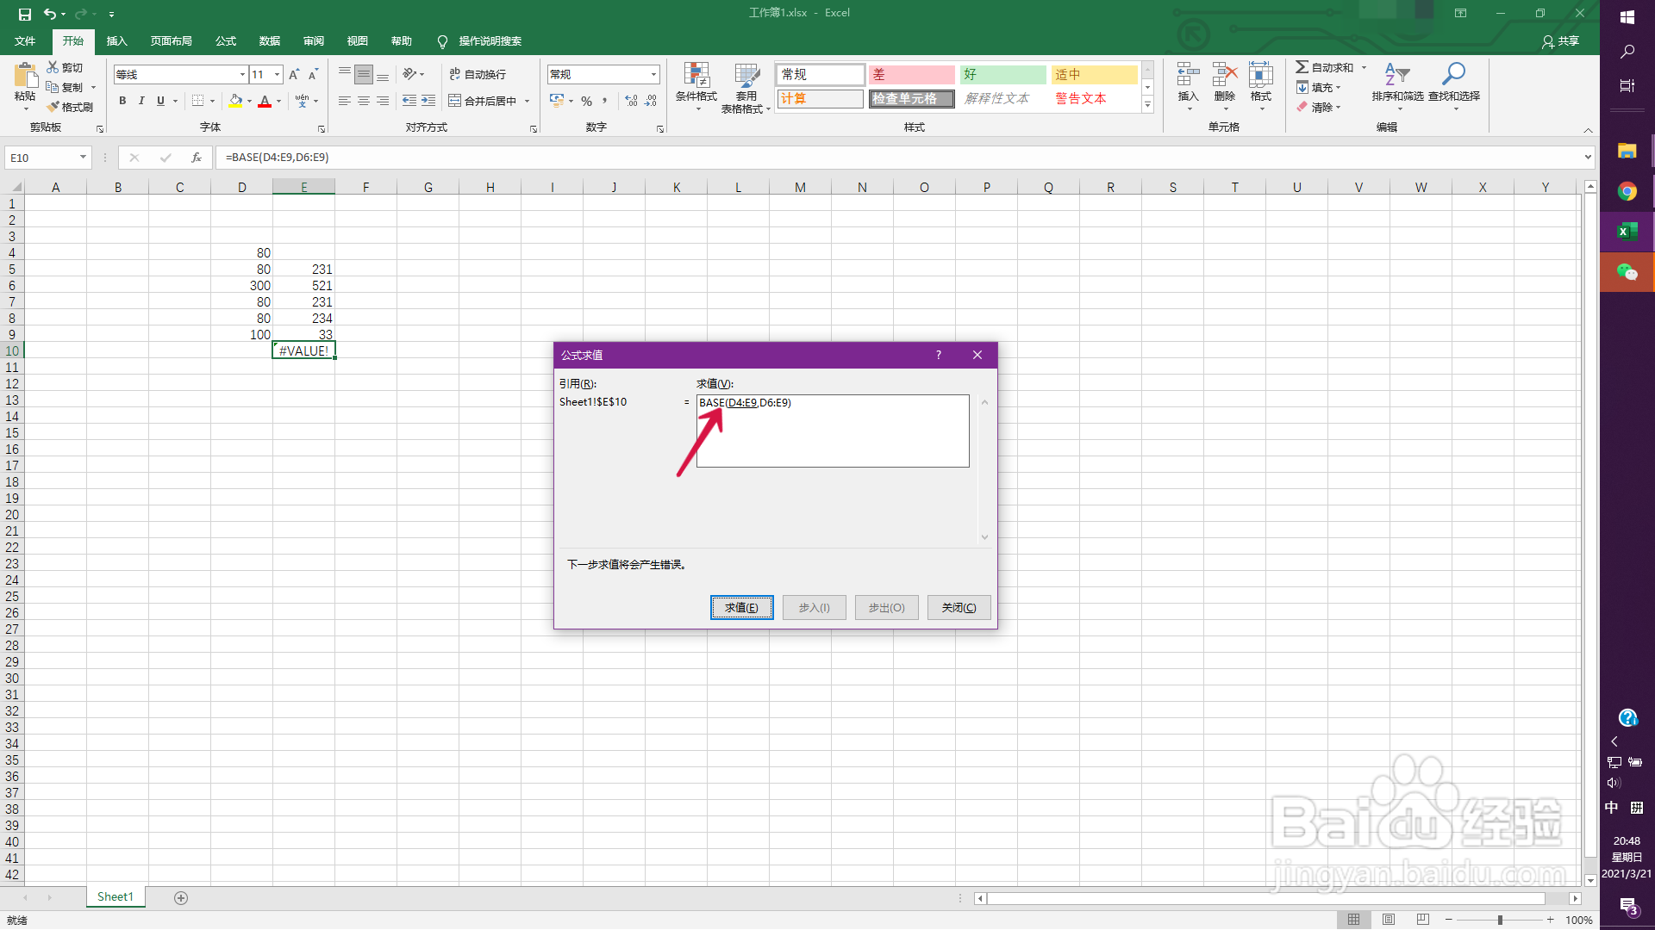This screenshot has height=930, width=1655.
Task: Open the font name dropdown
Action: click(x=242, y=75)
